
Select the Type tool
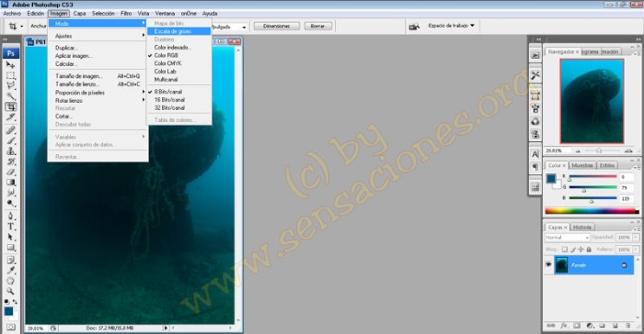(11, 227)
